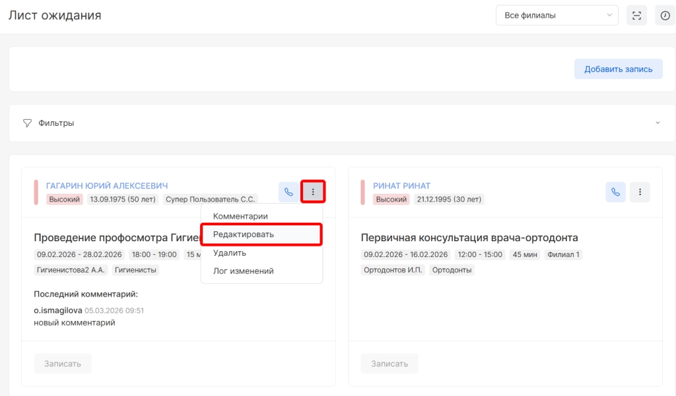Close the three-dot menu on Гагарин's card
Viewport: 676px width, 396px height.
[313, 192]
